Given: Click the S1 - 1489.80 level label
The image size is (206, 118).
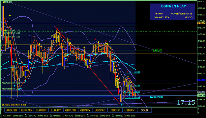Looking at the screenshot, I should (x=134, y=72).
